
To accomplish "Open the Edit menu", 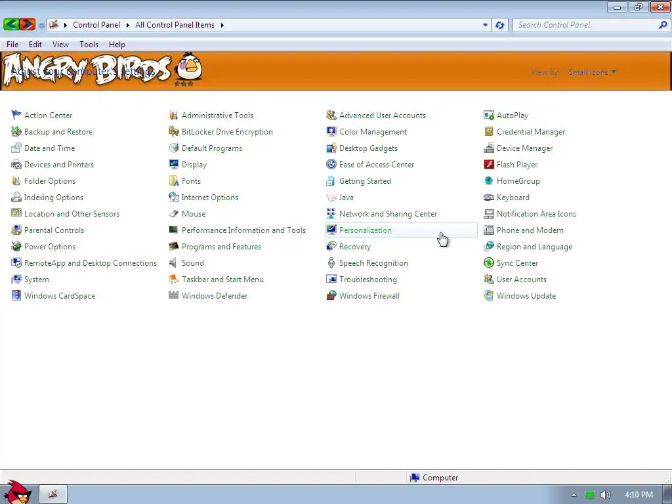I will 35,44.
